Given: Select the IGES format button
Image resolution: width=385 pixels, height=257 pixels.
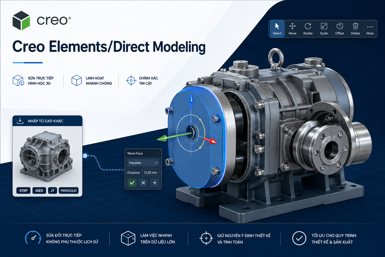Looking at the screenshot, I should point(39,190).
